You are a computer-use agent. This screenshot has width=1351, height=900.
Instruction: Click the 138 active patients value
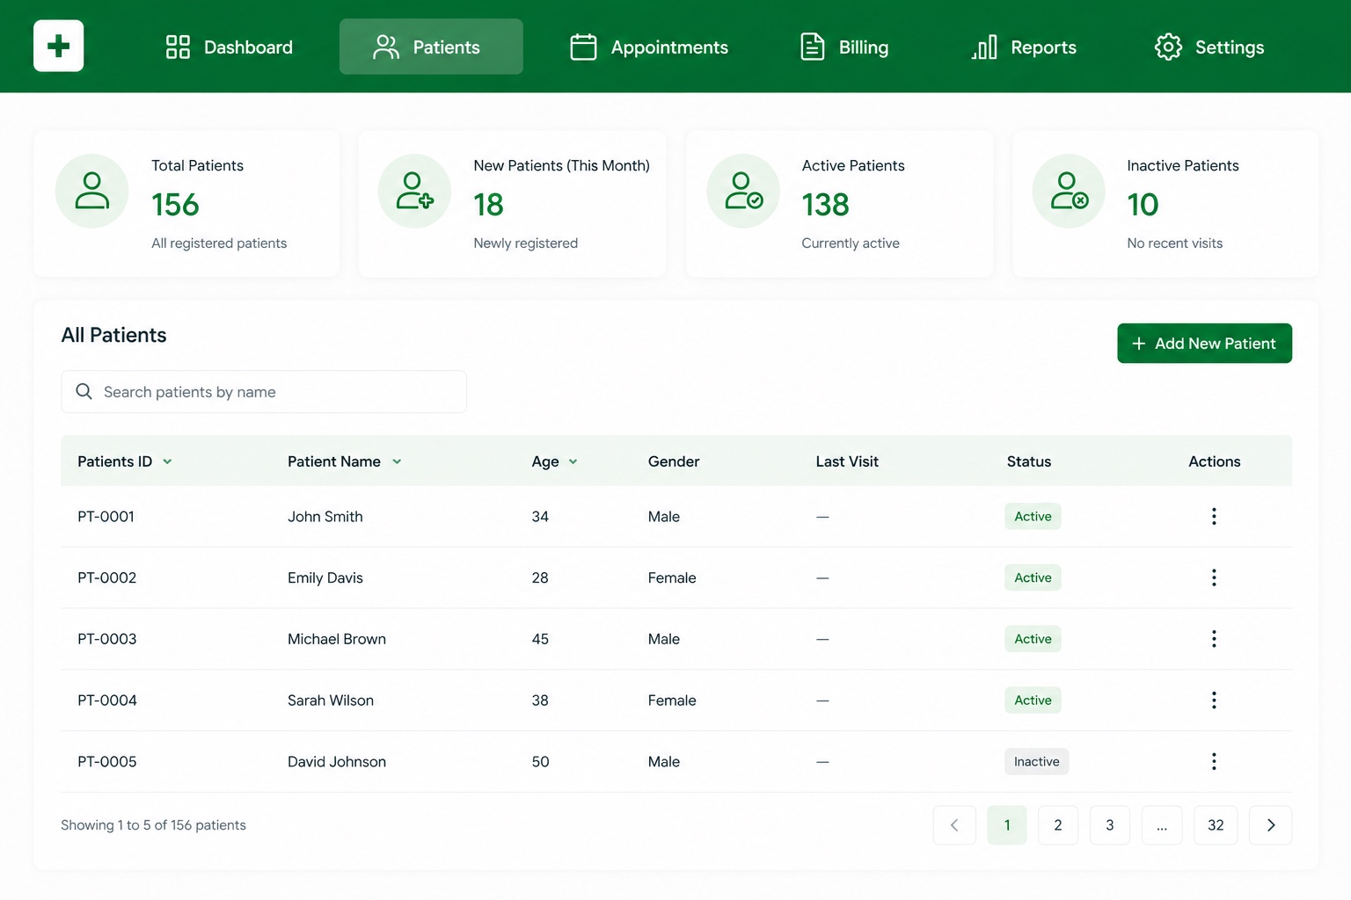tap(825, 205)
